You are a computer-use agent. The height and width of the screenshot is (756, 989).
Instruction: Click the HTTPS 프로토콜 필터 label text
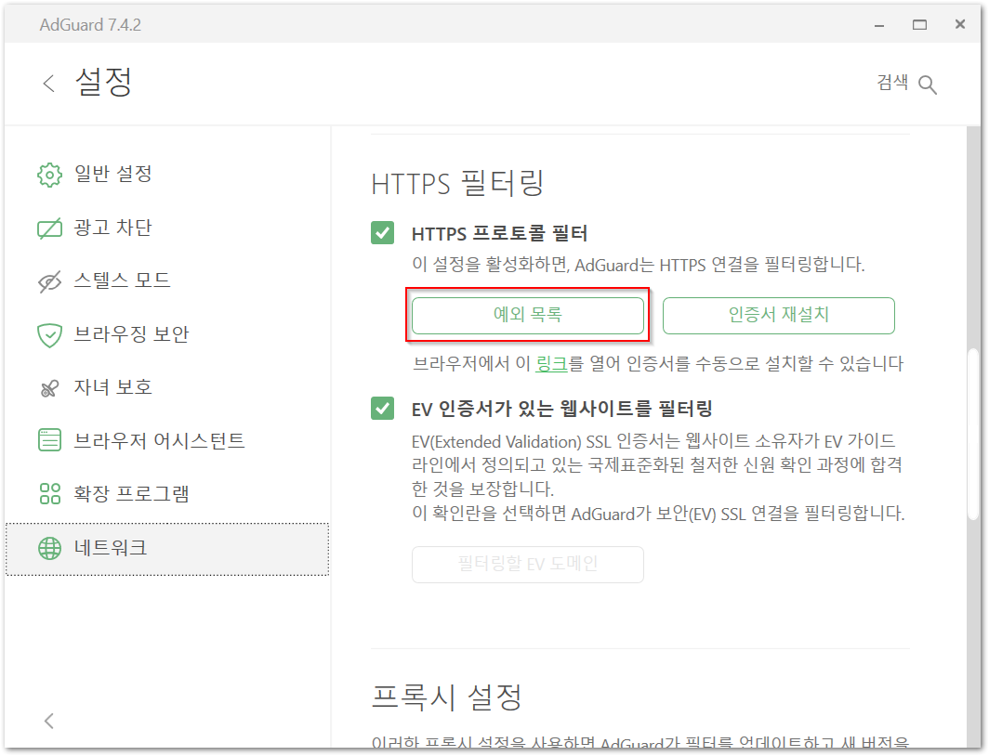click(x=499, y=234)
